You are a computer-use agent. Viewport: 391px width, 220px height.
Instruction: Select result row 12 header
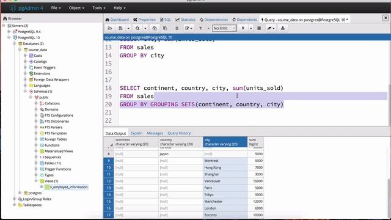pyautogui.click(x=109, y=181)
